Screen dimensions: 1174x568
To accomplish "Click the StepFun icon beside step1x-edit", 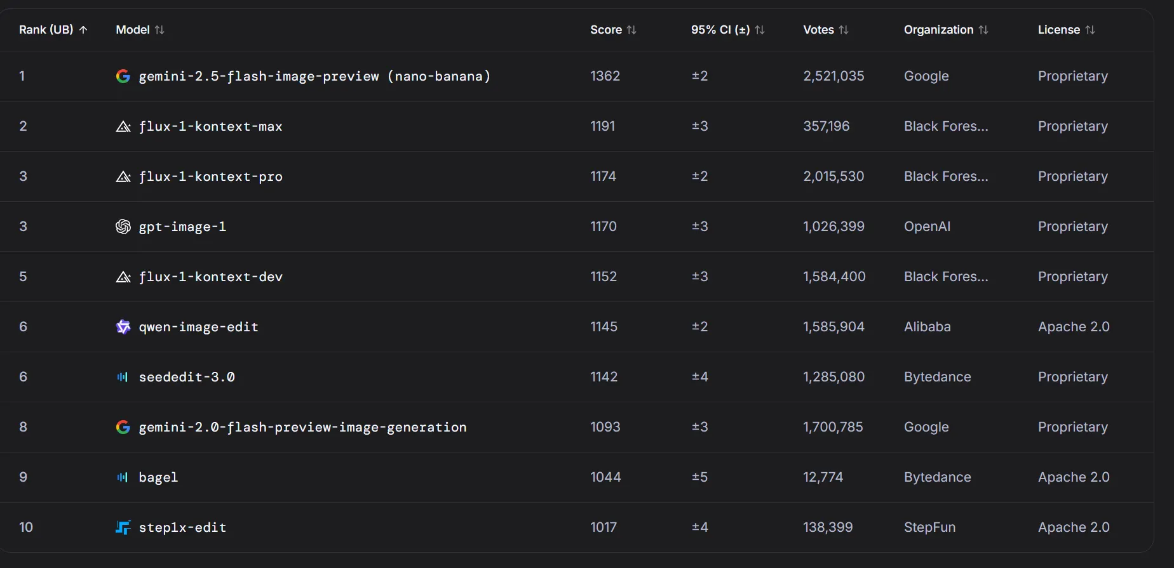I will [123, 527].
